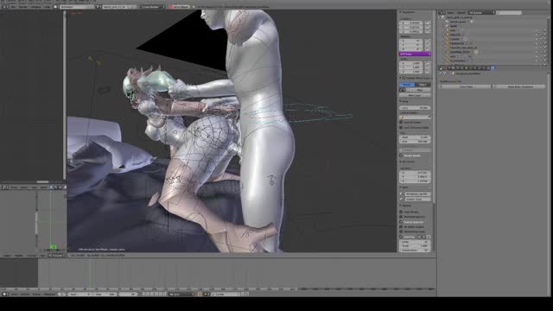This screenshot has height=311, width=553.
Task: Toggle the Camera row visibility eye in Outliner
Action: click(536, 39)
